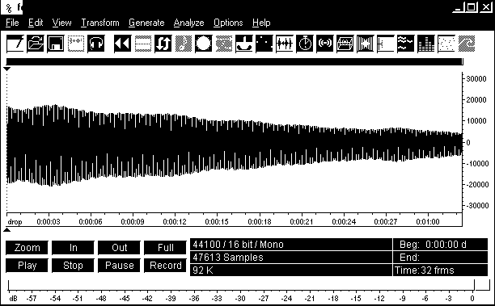495x306 pixels.
Task: Click the Zoom button
Action: click(x=27, y=248)
